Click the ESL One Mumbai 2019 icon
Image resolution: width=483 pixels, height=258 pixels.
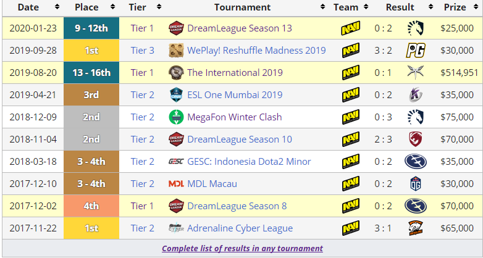pos(176,95)
